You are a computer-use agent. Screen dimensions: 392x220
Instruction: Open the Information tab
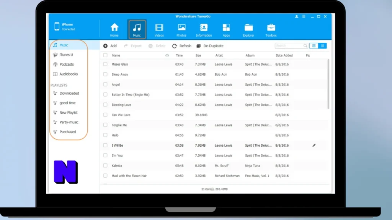[204, 30]
